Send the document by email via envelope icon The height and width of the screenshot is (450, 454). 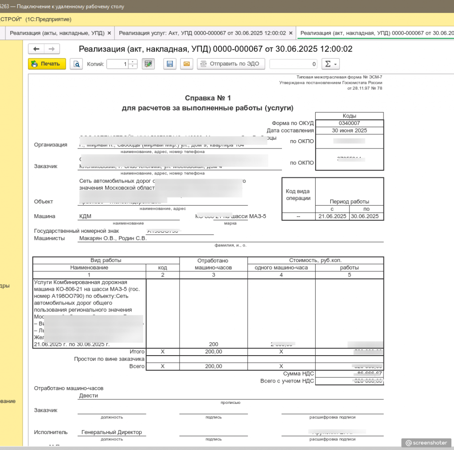point(187,64)
